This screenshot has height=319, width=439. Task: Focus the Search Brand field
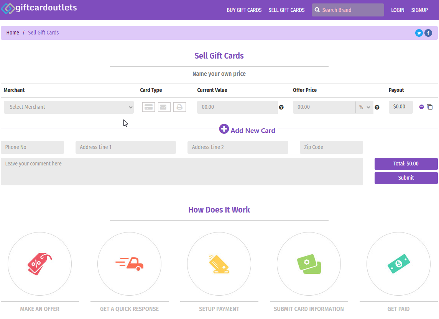351,10
